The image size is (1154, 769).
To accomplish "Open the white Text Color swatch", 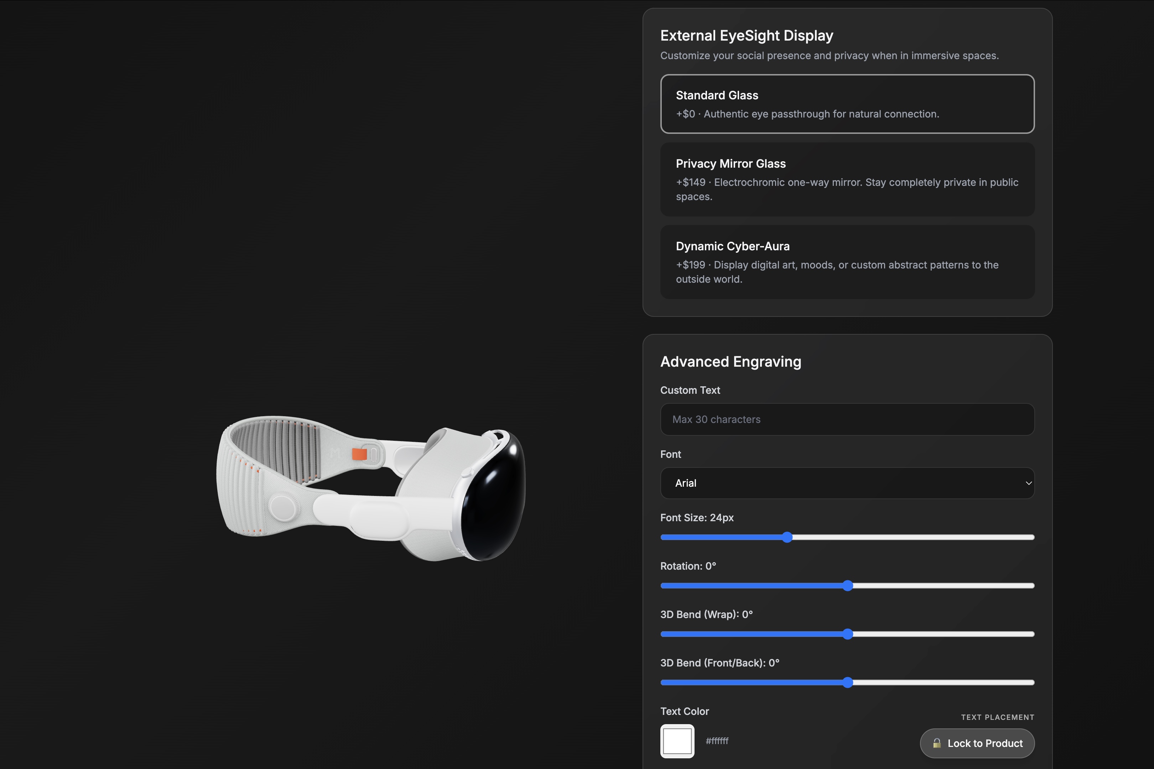I will pyautogui.click(x=677, y=741).
